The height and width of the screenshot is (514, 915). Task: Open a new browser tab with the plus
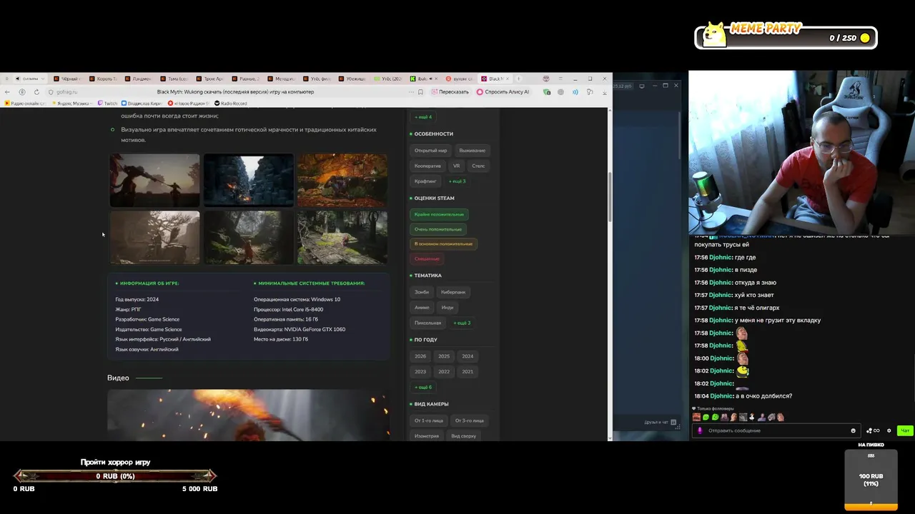[x=518, y=79]
